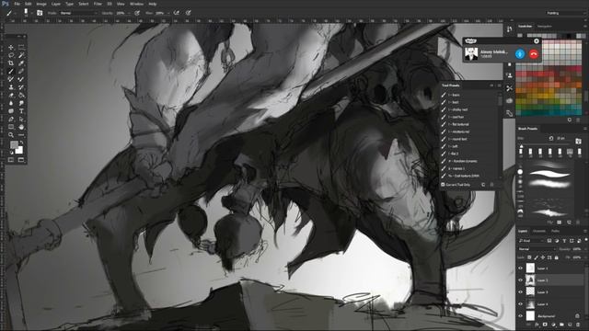589x331 pixels.
Task: Select the Path Selection tool
Action: click(x=21, y=119)
